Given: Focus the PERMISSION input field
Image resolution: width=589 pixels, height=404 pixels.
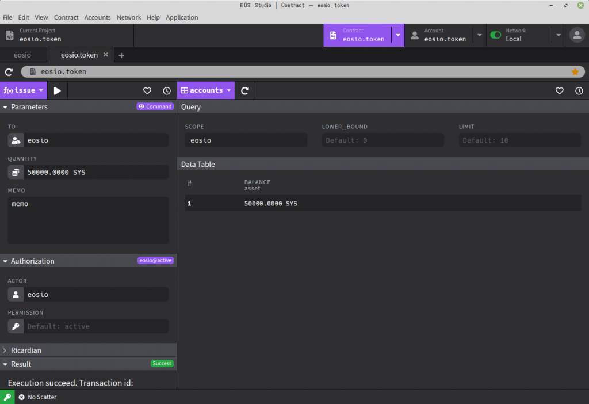Looking at the screenshot, I should (96, 326).
